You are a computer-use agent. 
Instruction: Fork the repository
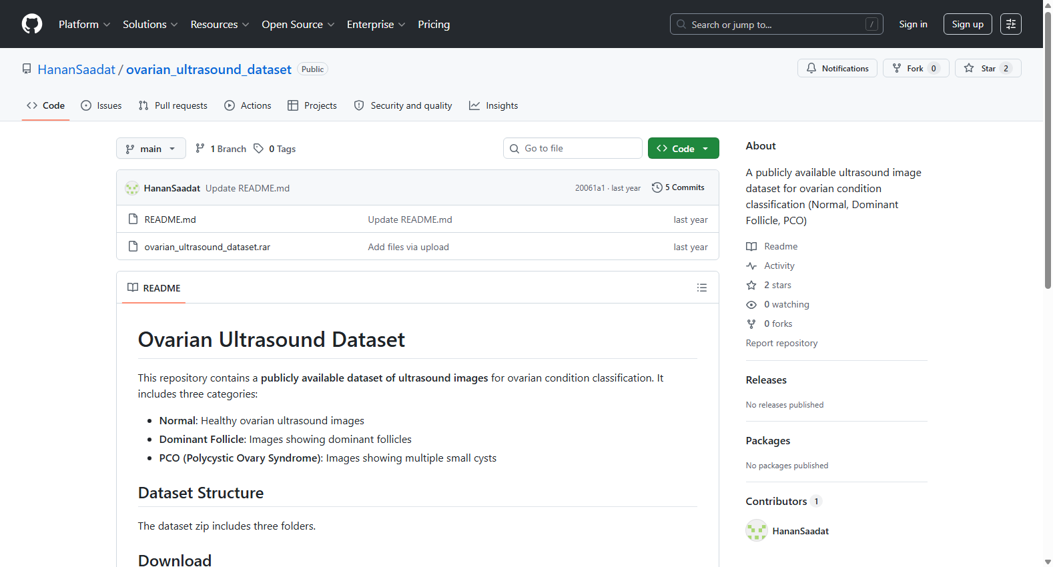pos(916,68)
